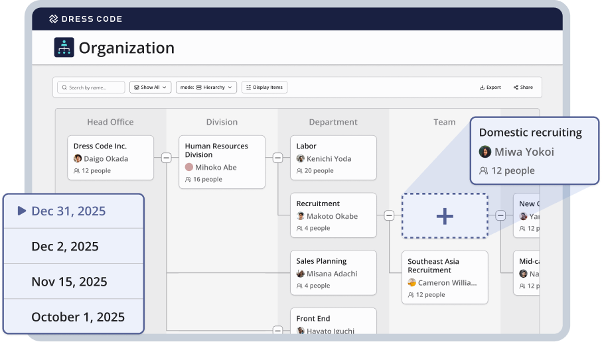
Task: Click the Department column header
Action: (x=333, y=122)
